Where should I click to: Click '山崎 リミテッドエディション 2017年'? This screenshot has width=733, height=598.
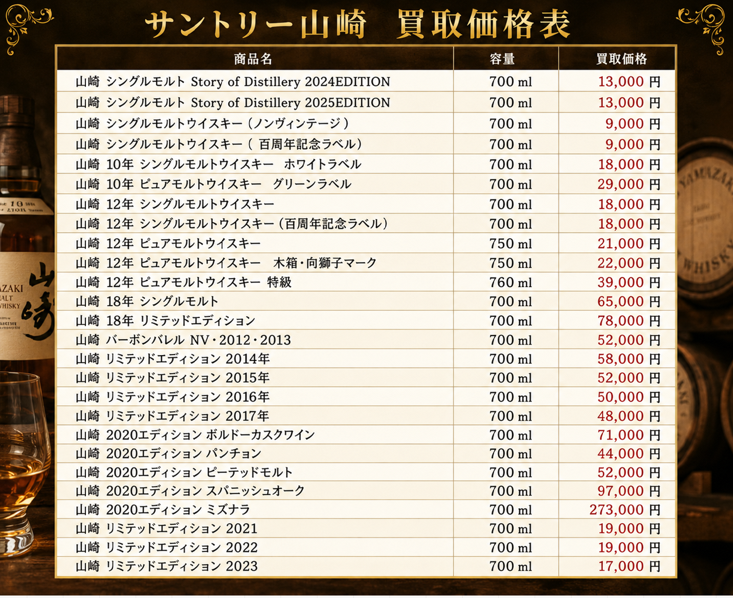(172, 416)
